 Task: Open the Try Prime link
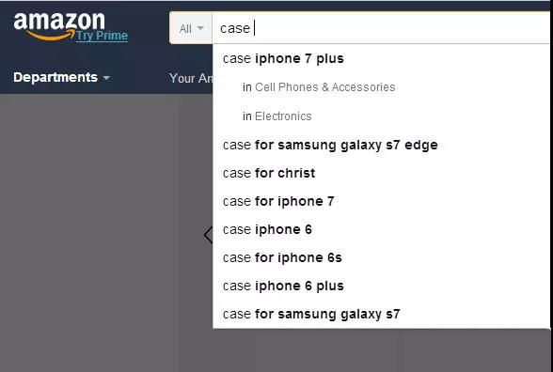coord(102,36)
